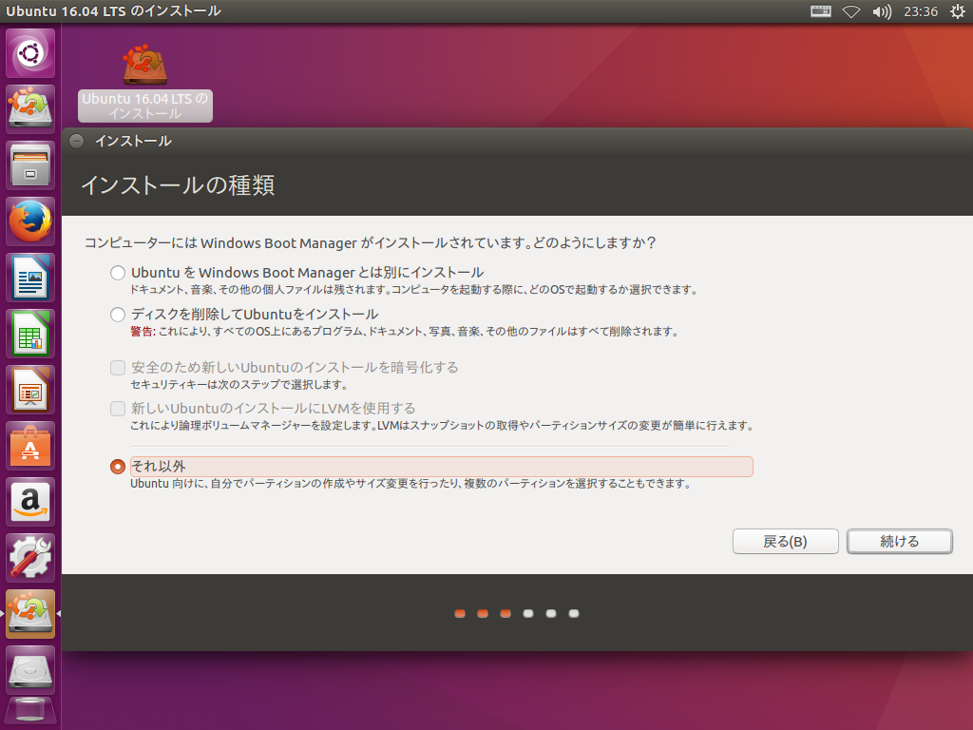
Task: Click the 戻る(B) back button
Action: [785, 541]
